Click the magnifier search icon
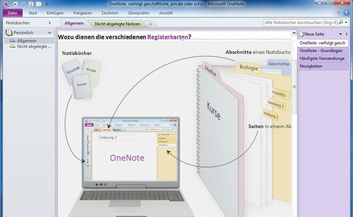Screen dimensions: 353x217 click(x=341, y=22)
